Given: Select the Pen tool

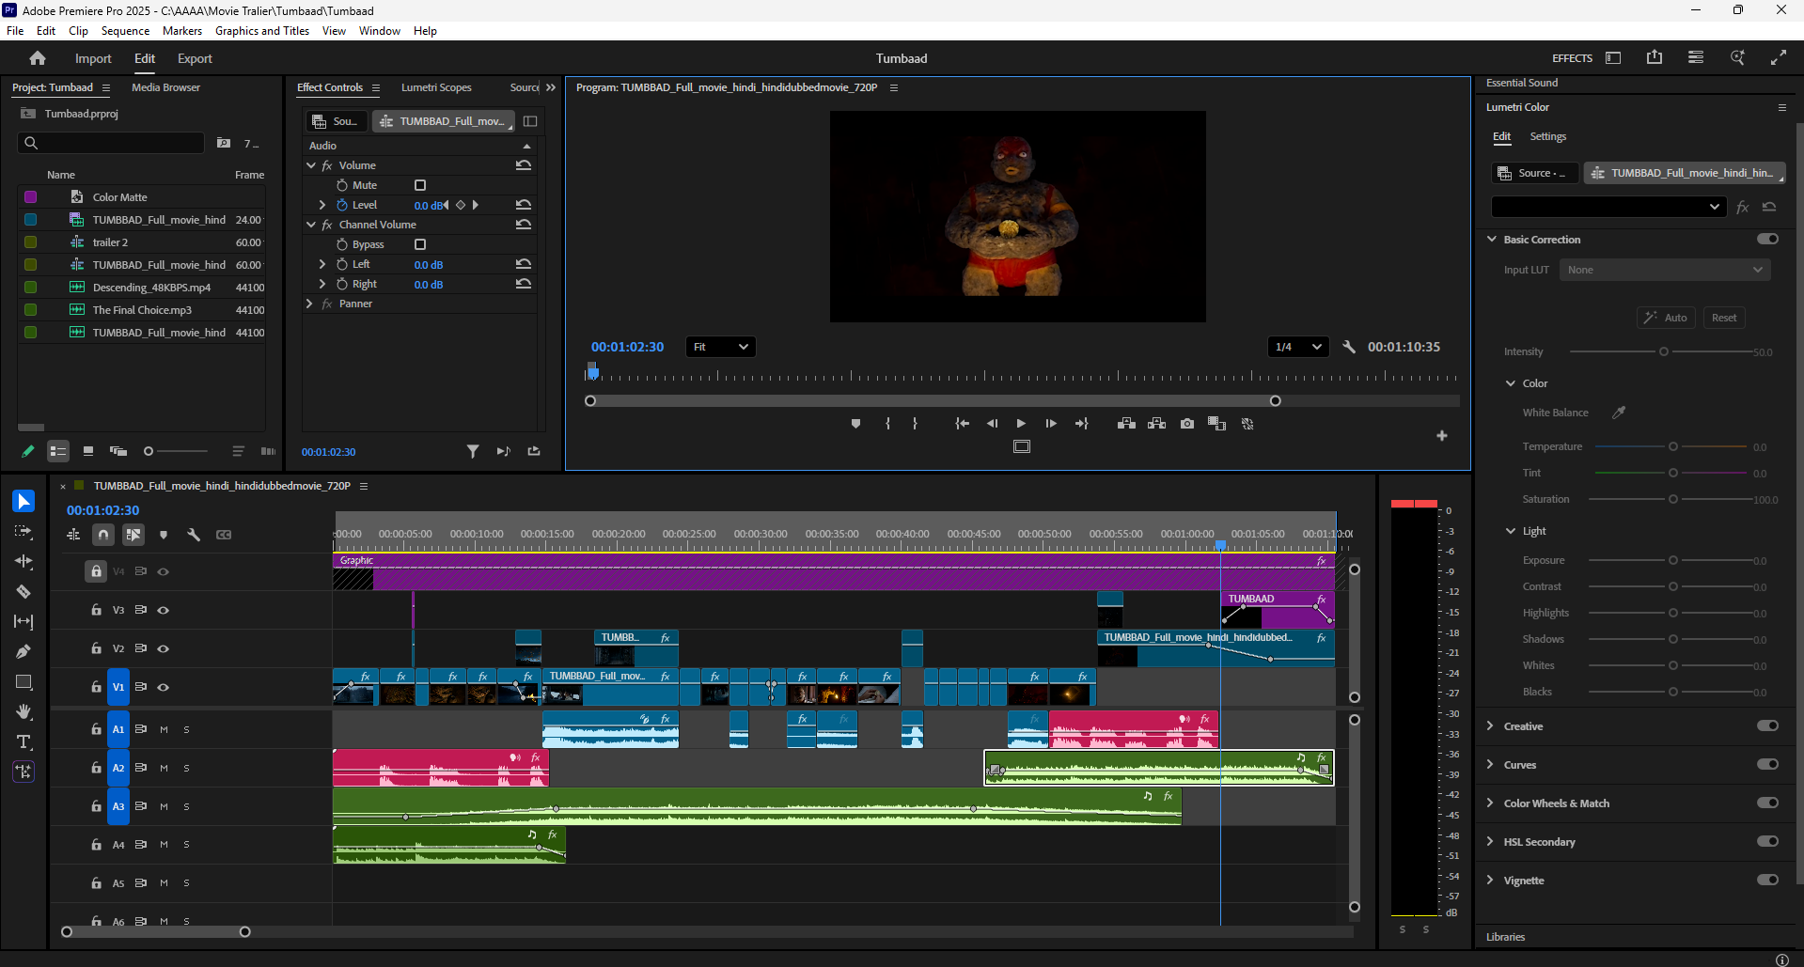Looking at the screenshot, I should point(24,651).
